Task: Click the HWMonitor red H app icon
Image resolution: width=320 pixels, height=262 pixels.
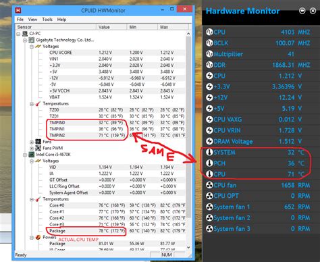Action: pyautogui.click(x=18, y=10)
